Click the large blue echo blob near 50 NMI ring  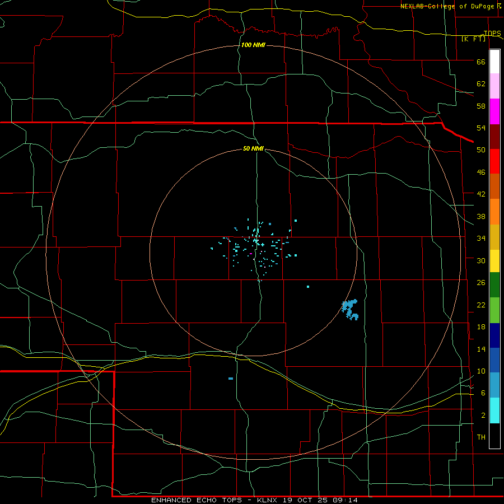pyautogui.click(x=349, y=309)
